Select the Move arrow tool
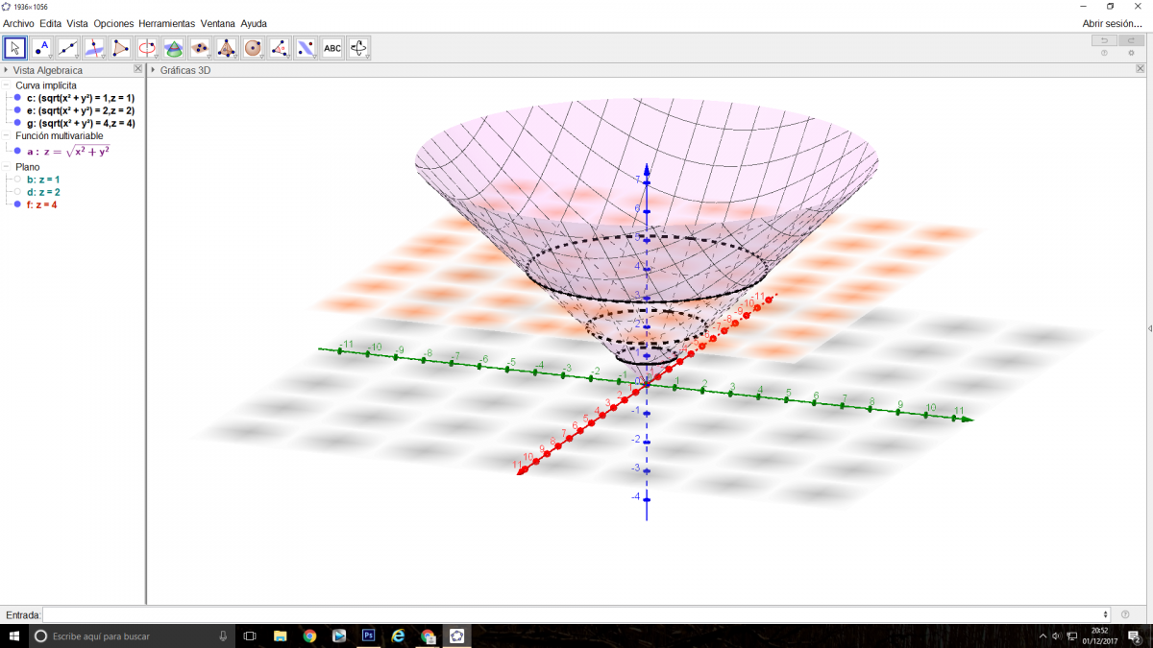1153x648 pixels. tap(14, 47)
